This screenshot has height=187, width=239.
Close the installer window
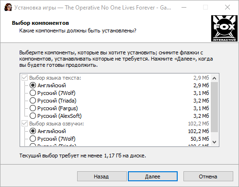coord(228,7)
